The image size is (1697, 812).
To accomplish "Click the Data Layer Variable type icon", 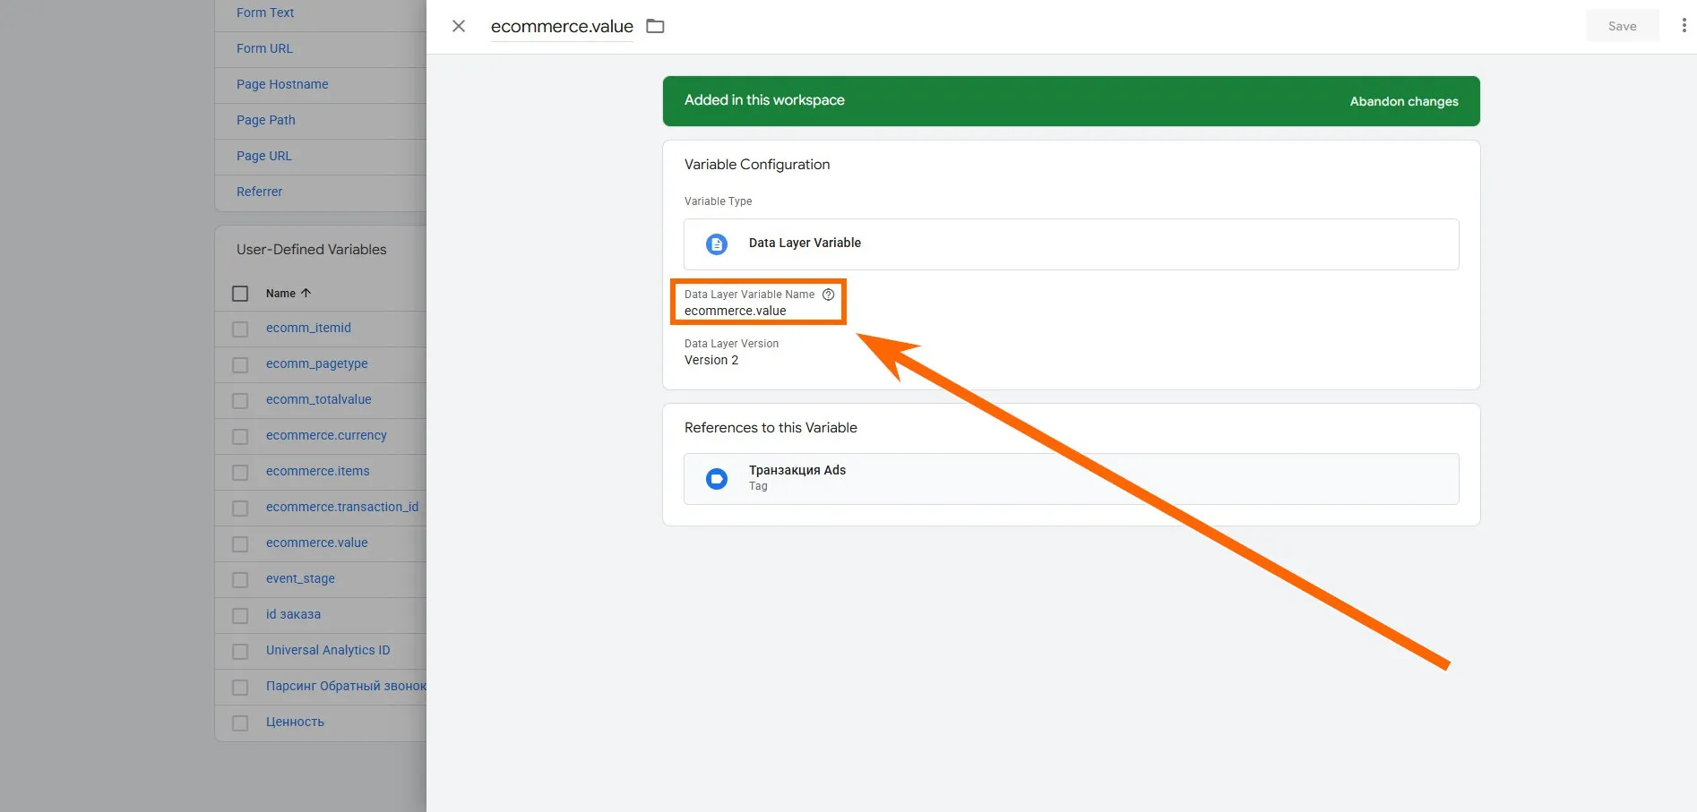I will [x=717, y=244].
